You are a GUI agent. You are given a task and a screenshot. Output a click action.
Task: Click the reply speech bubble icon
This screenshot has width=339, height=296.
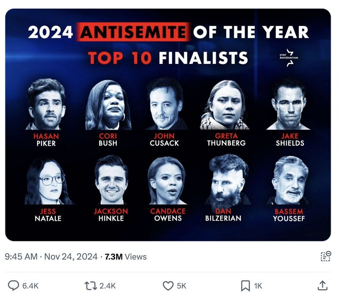[14, 285]
